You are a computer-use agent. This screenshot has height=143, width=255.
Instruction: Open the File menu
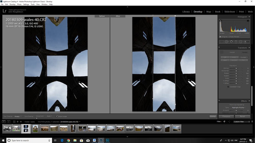pyautogui.click(x=2, y=4)
